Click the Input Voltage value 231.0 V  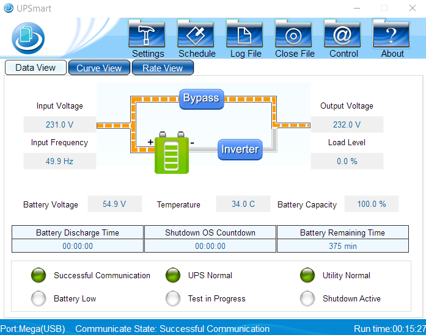point(60,124)
